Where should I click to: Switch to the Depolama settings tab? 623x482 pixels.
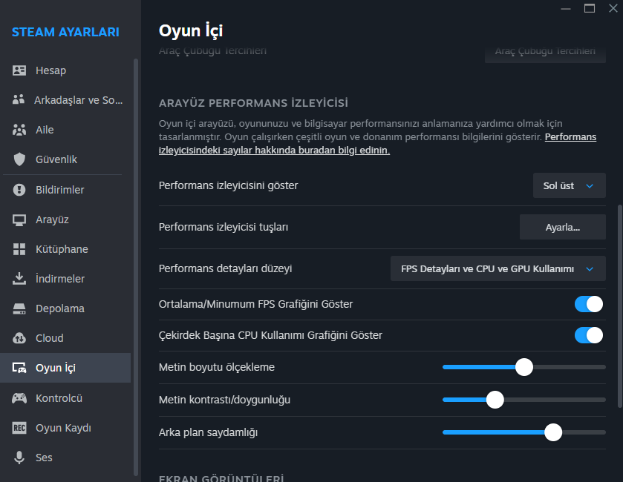click(59, 308)
